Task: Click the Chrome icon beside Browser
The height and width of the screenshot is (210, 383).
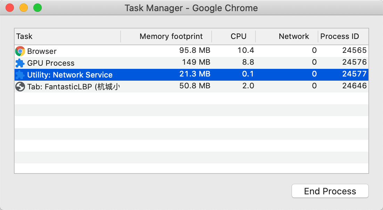Action: (20, 51)
